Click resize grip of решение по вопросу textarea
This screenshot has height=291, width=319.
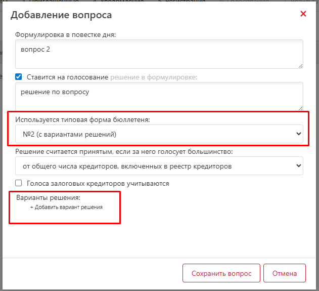(x=300, y=108)
